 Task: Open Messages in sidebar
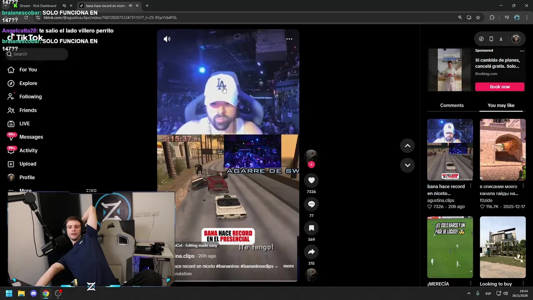25,137
